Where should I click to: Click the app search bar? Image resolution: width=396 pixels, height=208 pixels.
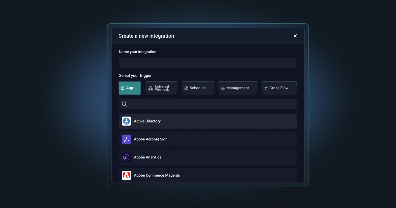pyautogui.click(x=208, y=104)
